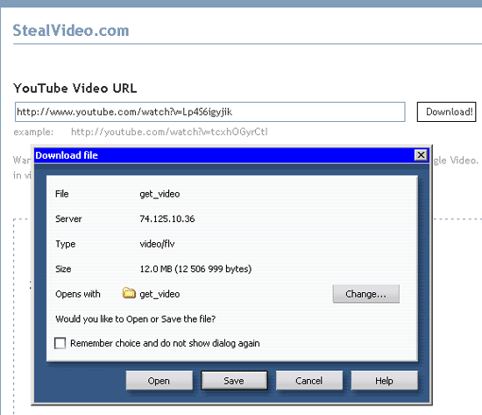This screenshot has width=482, height=415.
Task: Open Help for the download dialog
Action: coord(384,381)
